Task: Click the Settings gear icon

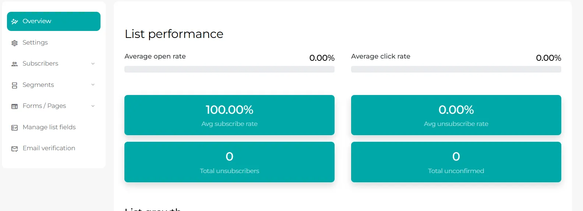Action: coord(15,43)
